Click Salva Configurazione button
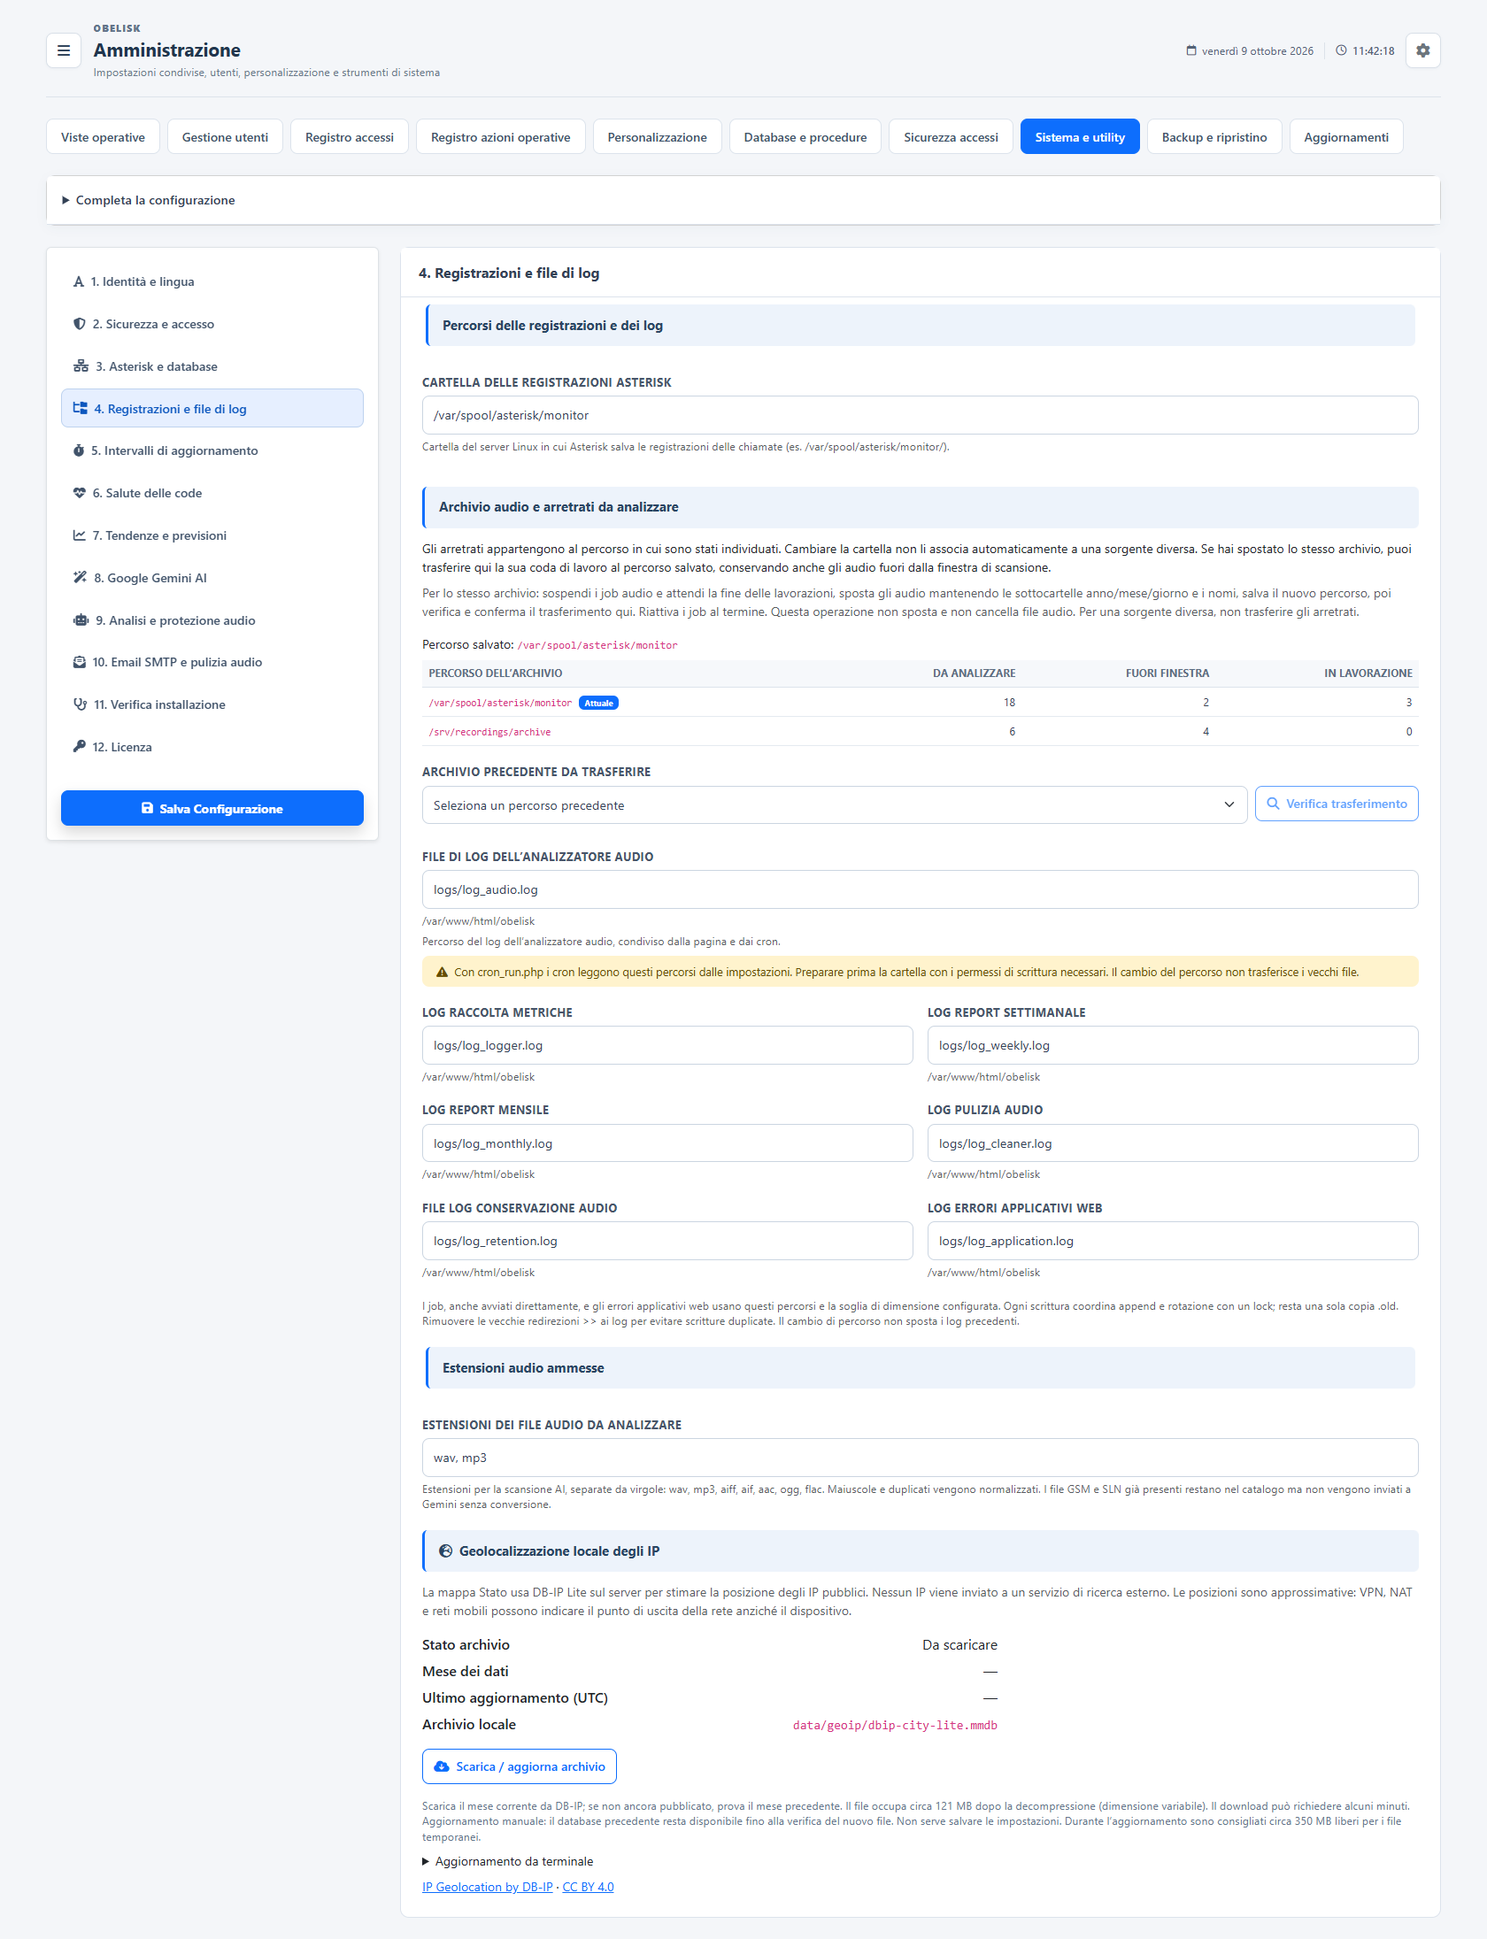Viewport: 1487px width, 1939px height. pos(212,809)
